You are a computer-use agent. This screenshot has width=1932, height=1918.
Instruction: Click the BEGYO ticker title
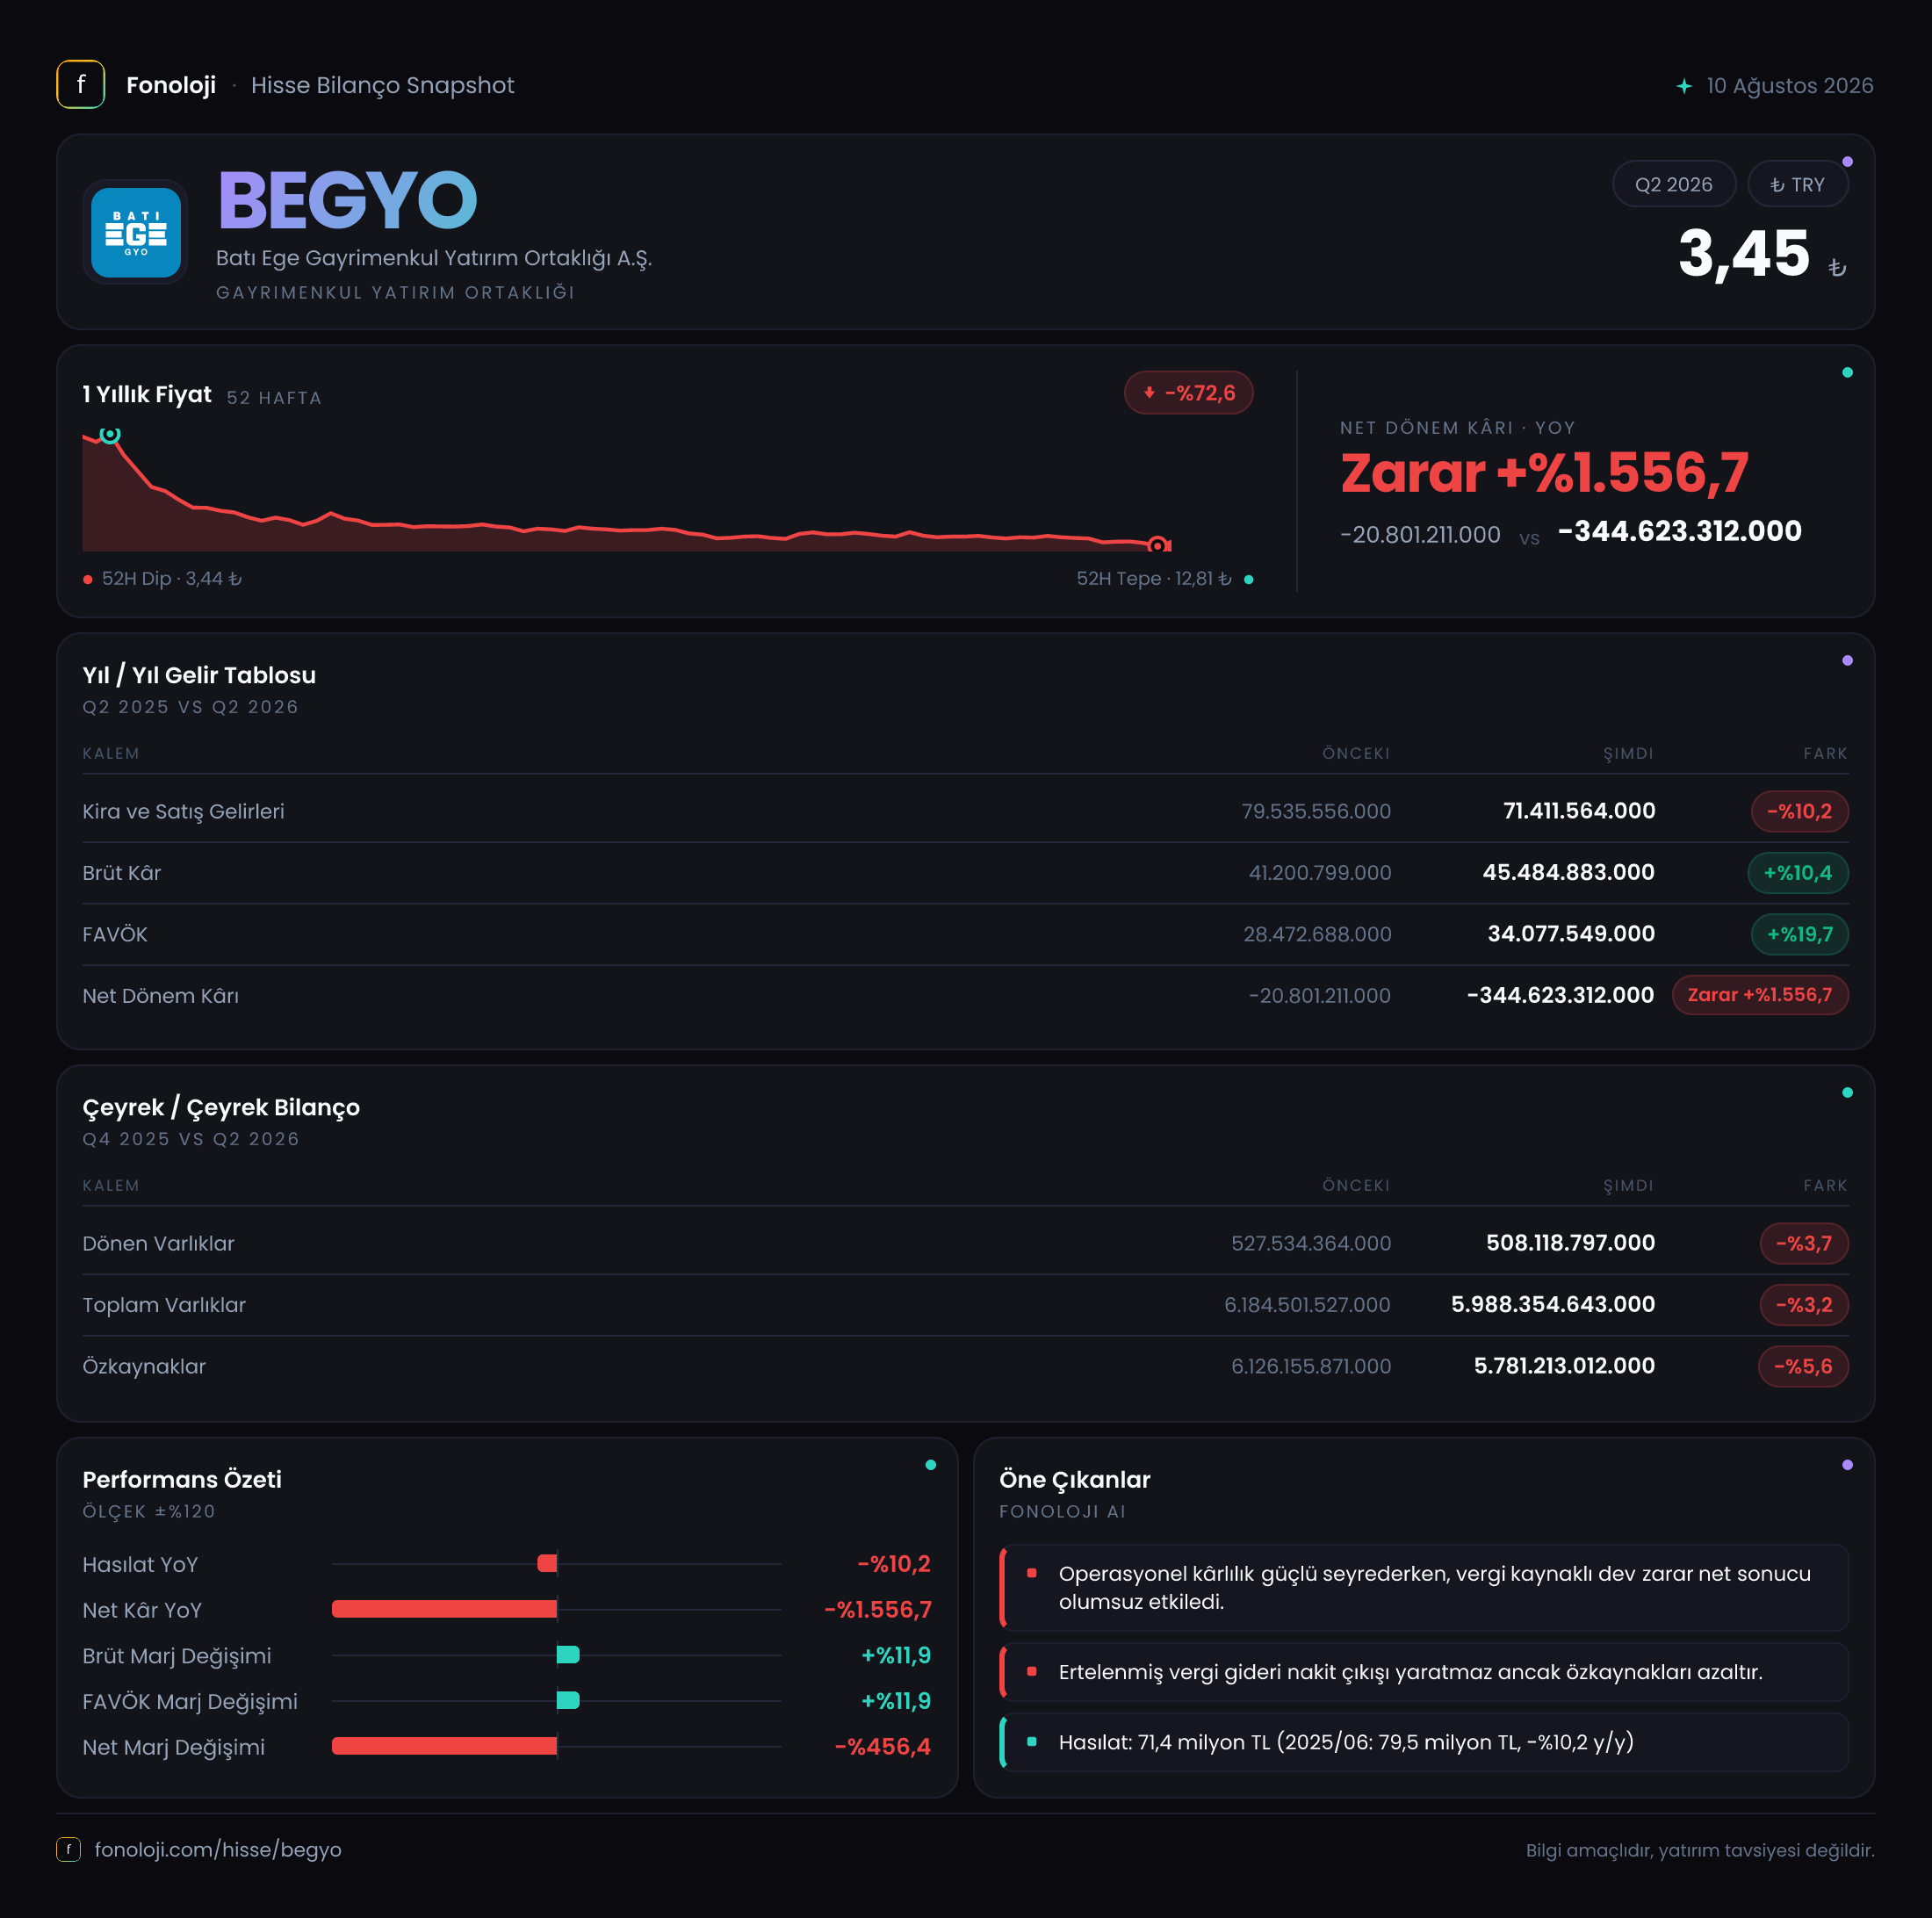click(x=347, y=200)
